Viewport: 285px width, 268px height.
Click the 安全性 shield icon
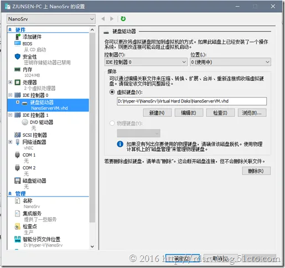(x=18, y=56)
